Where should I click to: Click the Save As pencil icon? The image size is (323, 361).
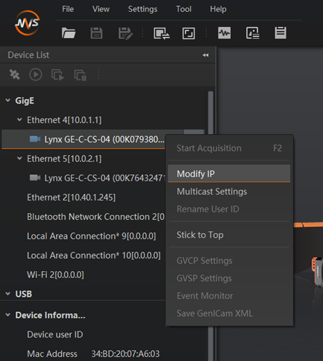pos(125,33)
